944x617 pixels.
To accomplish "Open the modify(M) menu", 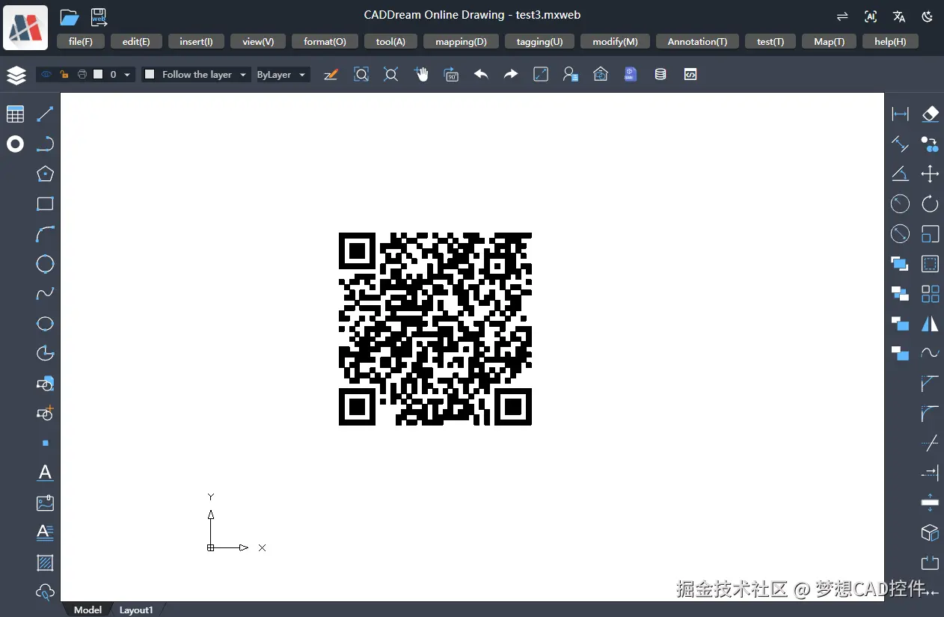I will pyautogui.click(x=615, y=41).
